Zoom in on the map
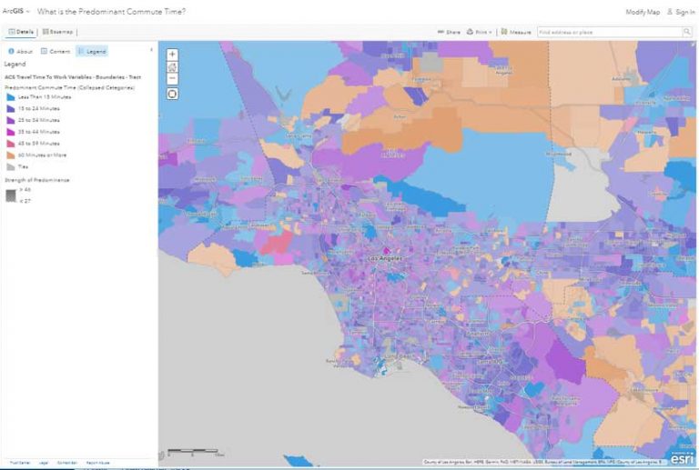This screenshot has width=699, height=470. click(x=173, y=55)
